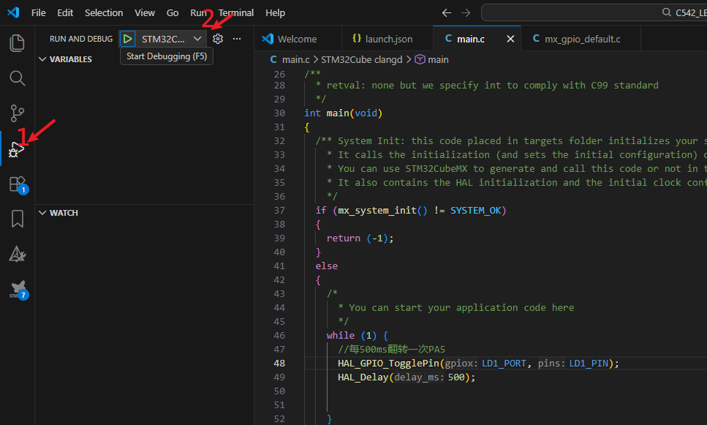Click main.c in the breadcrumb
The width and height of the screenshot is (707, 425).
point(295,59)
